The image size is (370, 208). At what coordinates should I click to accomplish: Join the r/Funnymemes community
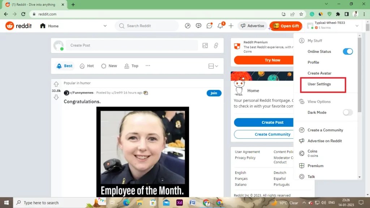pos(214,93)
